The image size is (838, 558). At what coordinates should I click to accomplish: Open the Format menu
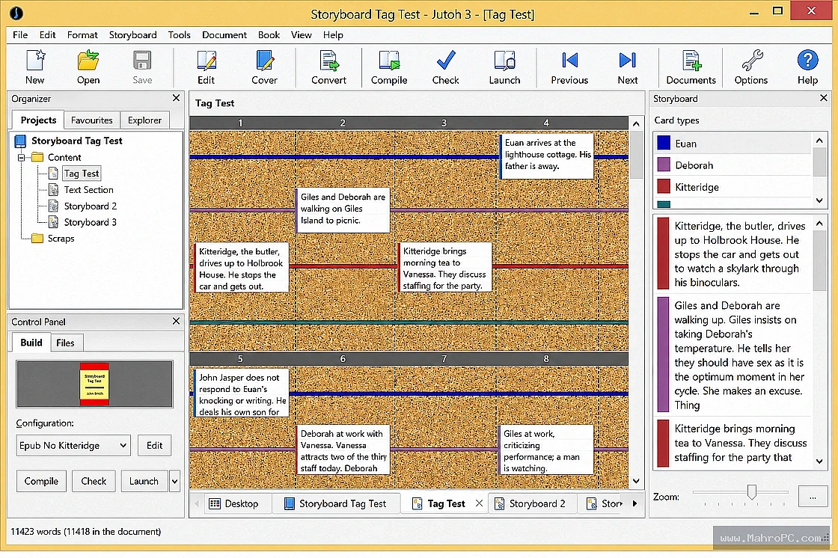coord(82,34)
